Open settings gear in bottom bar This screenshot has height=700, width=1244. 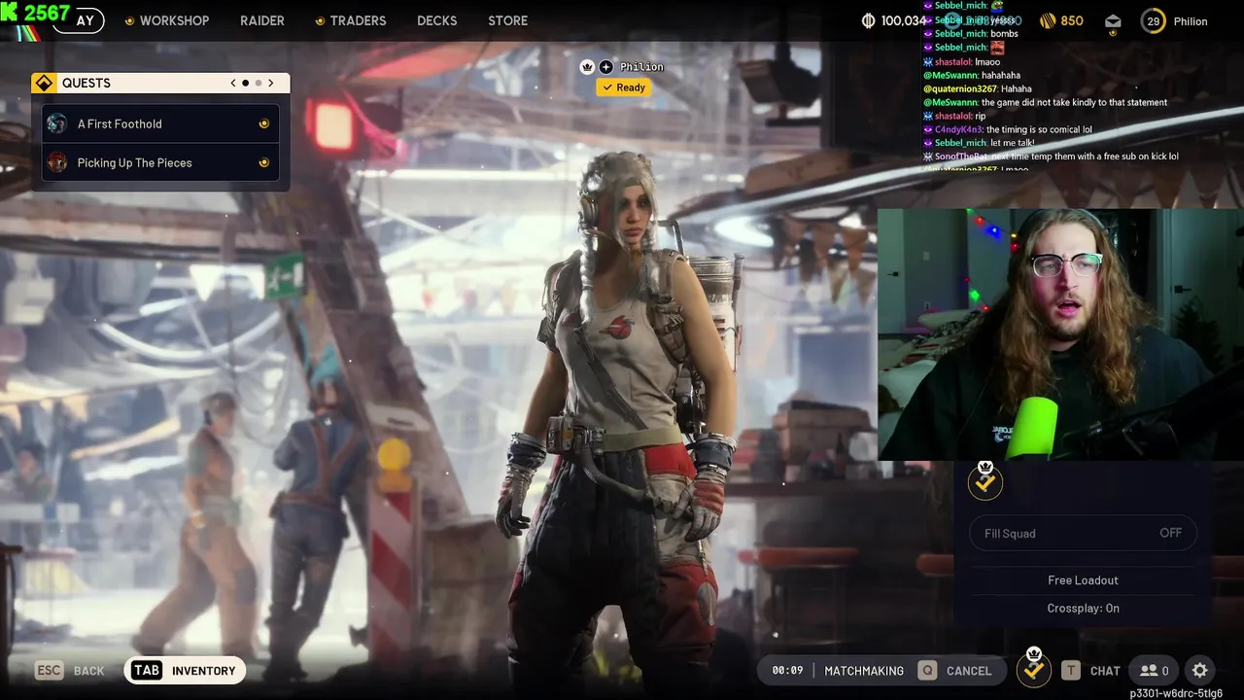pos(1200,670)
